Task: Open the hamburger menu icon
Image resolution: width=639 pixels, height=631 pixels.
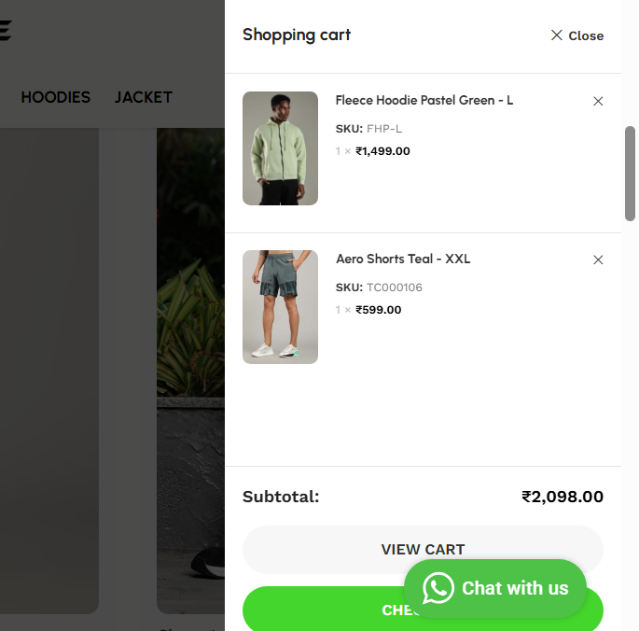Action: [x=5, y=31]
